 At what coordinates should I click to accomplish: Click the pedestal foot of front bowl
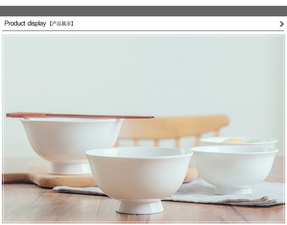point(140,206)
